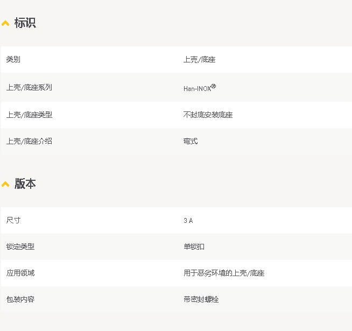Image resolution: width=352 pixels, height=331 pixels.
Task: Select the 应用领域 label
Action: pos(20,273)
